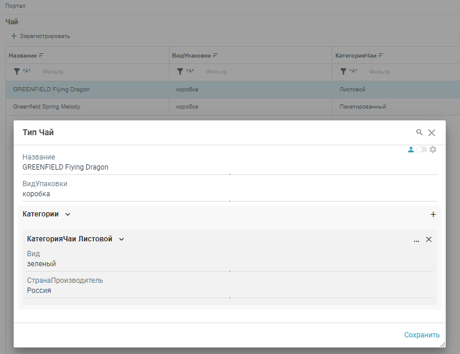
Task: Click the filter funnel icon under ВидУпаковки column
Action: 180,71
